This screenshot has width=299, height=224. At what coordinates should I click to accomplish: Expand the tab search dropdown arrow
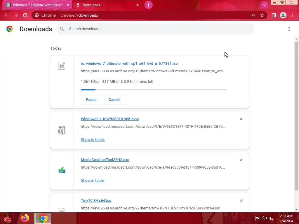click(x=264, y=5)
